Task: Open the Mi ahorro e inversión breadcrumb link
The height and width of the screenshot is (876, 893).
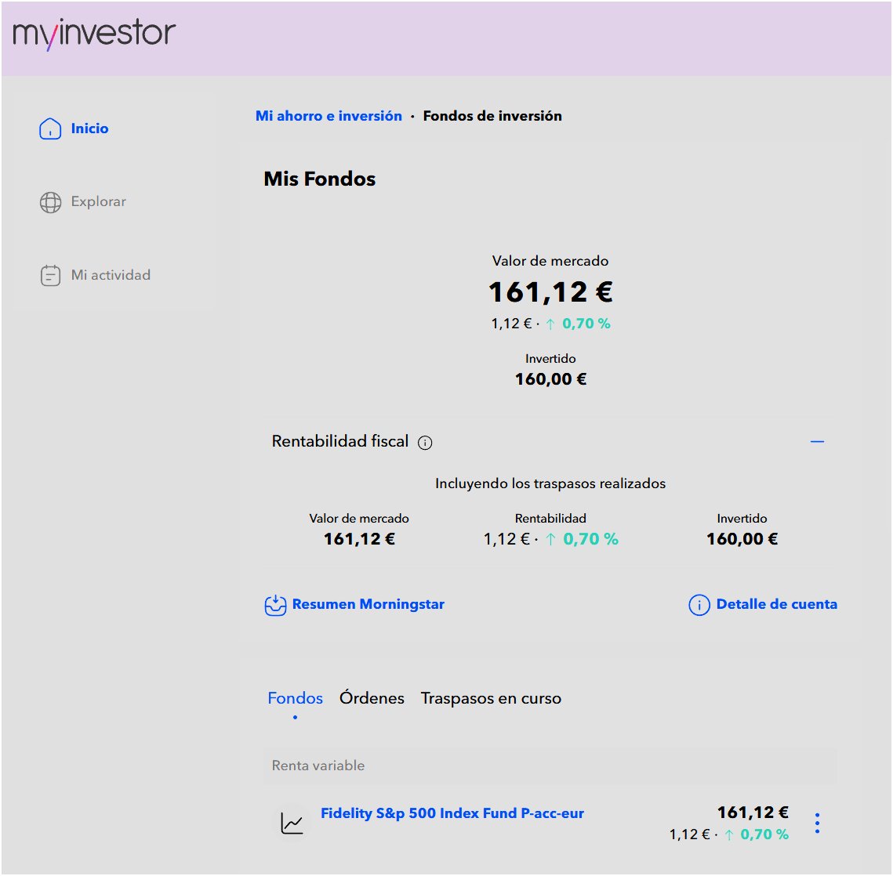Action: click(329, 115)
